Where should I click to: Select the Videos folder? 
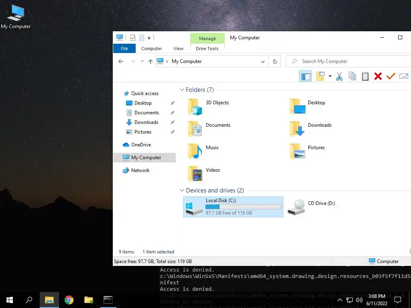[203, 174]
